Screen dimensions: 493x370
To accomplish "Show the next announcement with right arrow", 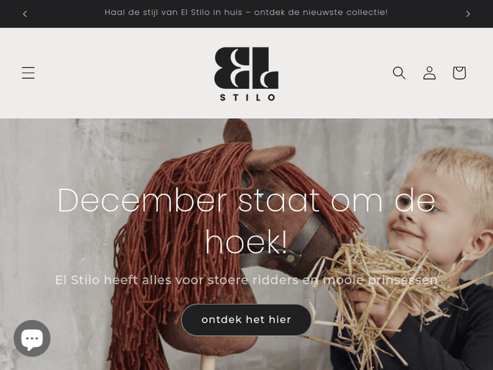I will click(468, 14).
